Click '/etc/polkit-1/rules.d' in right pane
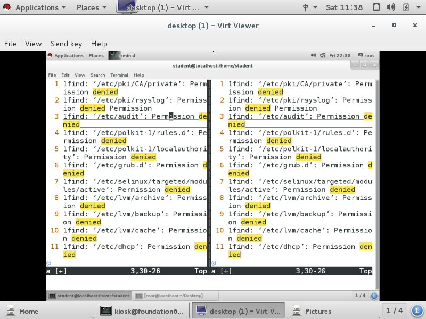The width and height of the screenshot is (426, 319). [300, 137]
